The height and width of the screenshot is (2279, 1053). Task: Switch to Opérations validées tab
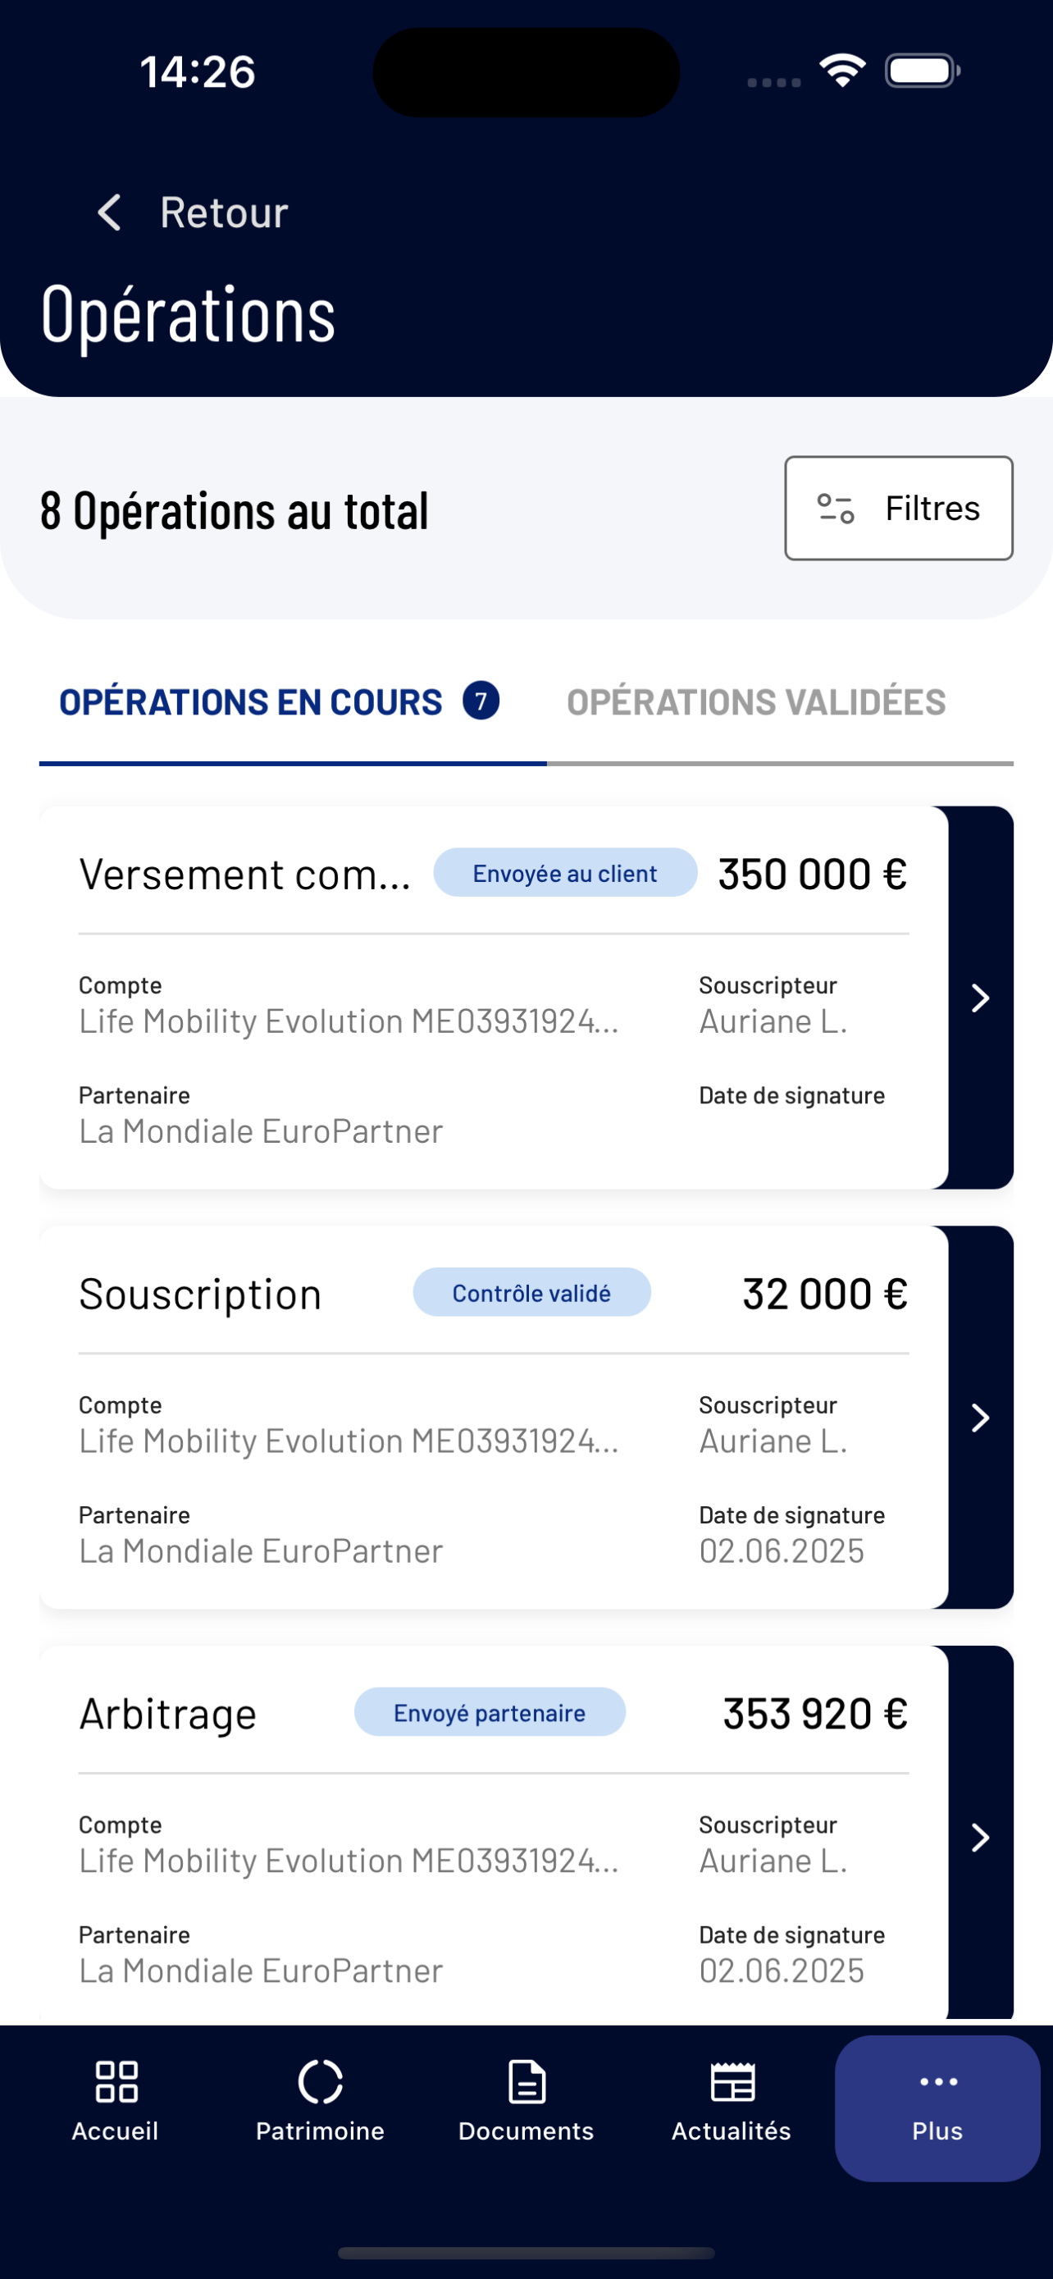tap(756, 702)
